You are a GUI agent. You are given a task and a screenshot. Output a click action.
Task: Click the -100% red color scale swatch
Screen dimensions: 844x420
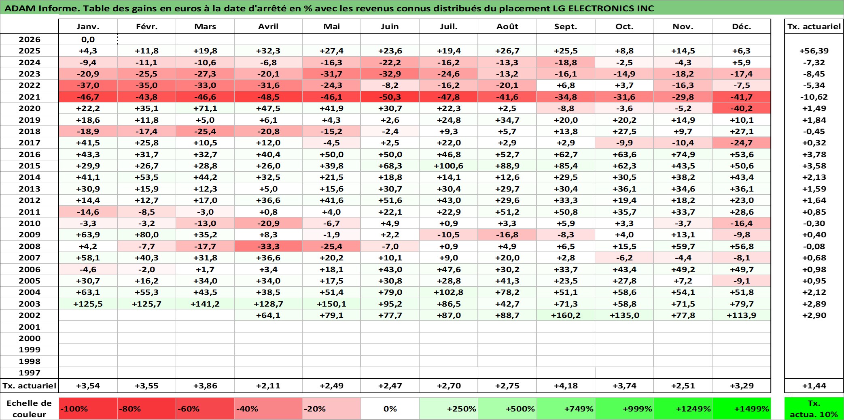point(88,409)
